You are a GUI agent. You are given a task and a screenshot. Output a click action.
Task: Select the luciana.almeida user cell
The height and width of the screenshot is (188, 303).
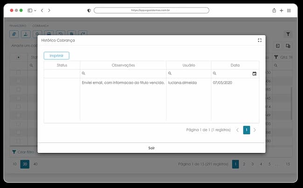(x=189, y=83)
